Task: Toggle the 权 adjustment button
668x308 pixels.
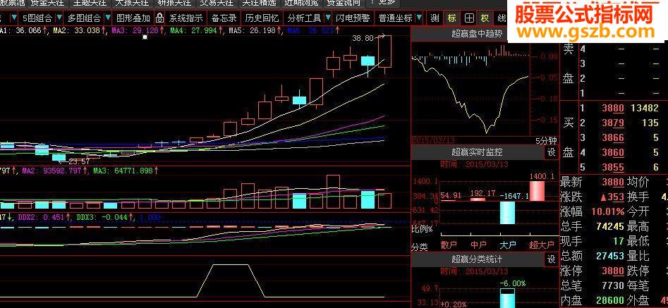Action: click(485, 18)
